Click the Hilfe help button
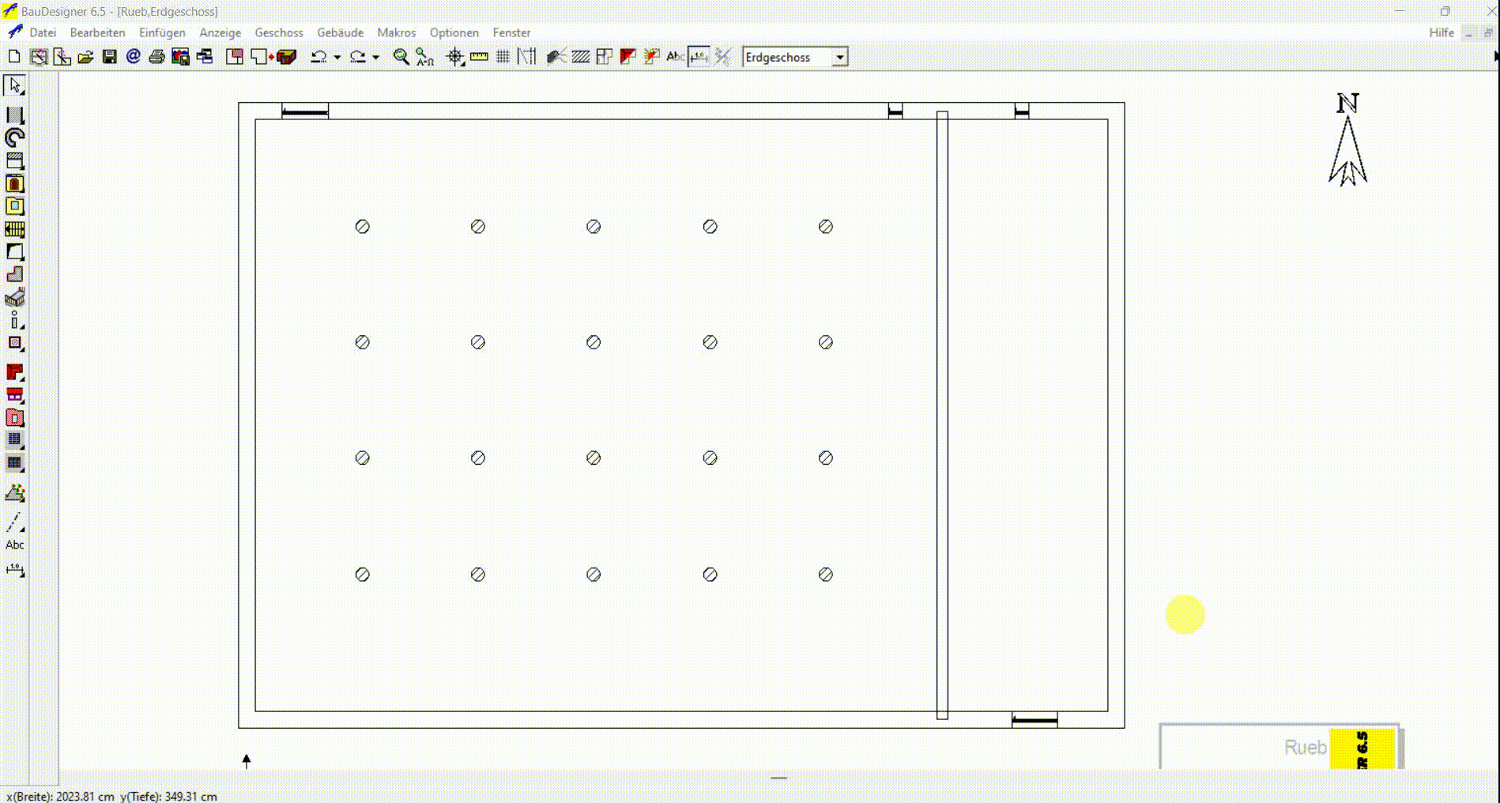 coord(1441,32)
